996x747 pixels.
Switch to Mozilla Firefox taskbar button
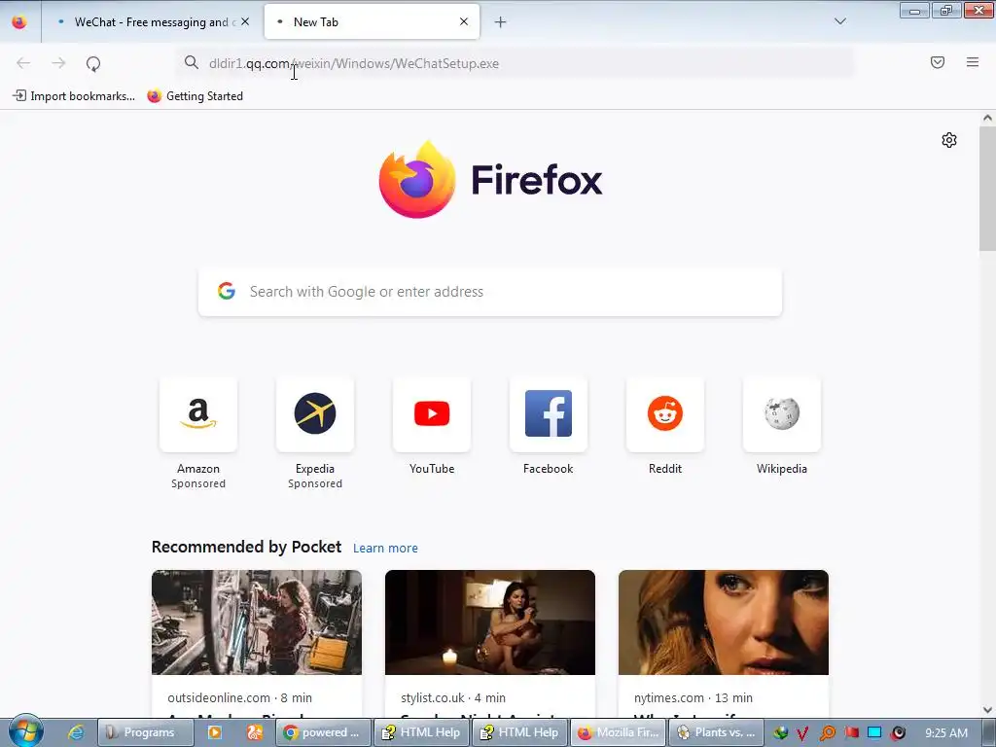point(618,732)
